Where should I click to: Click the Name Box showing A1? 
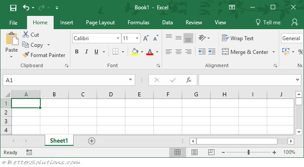tap(69, 80)
